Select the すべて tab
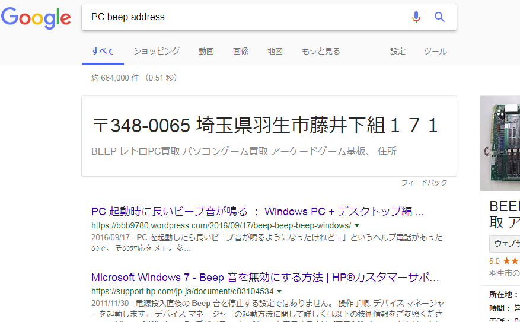520x322 pixels. (103, 52)
